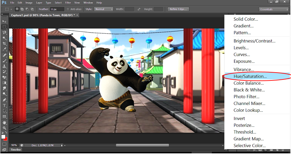Select the Path Selection tool

[5, 111]
